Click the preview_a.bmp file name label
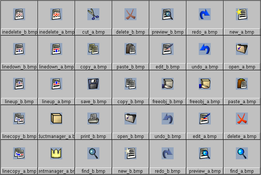Image resolution: width=261 pixels, height=175 pixels. (x=205, y=171)
